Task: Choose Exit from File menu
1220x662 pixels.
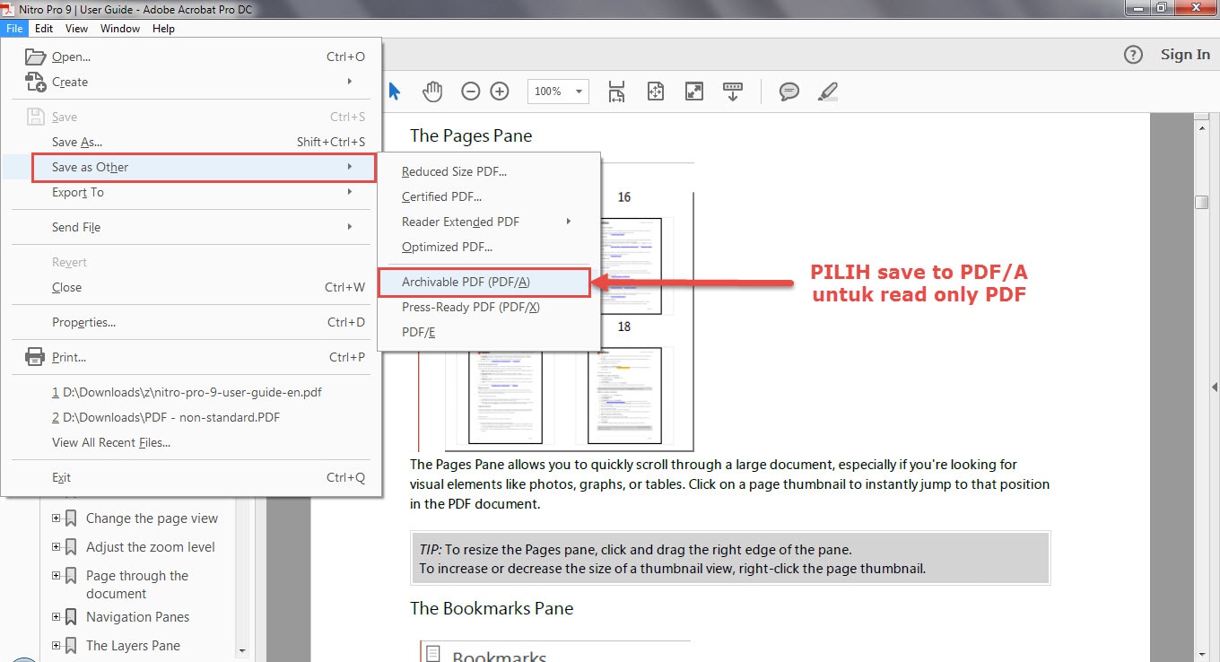Action: 191,477
